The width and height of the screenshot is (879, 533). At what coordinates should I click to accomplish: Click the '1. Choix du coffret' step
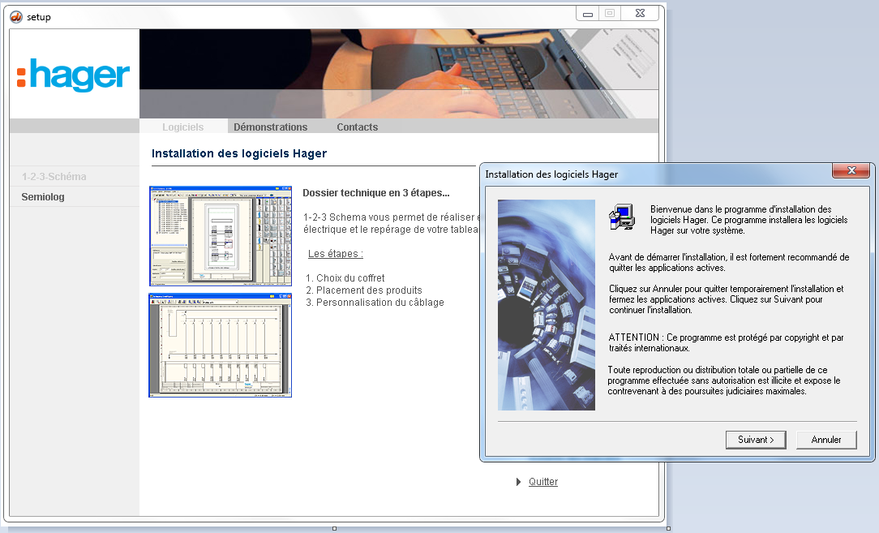click(x=345, y=277)
